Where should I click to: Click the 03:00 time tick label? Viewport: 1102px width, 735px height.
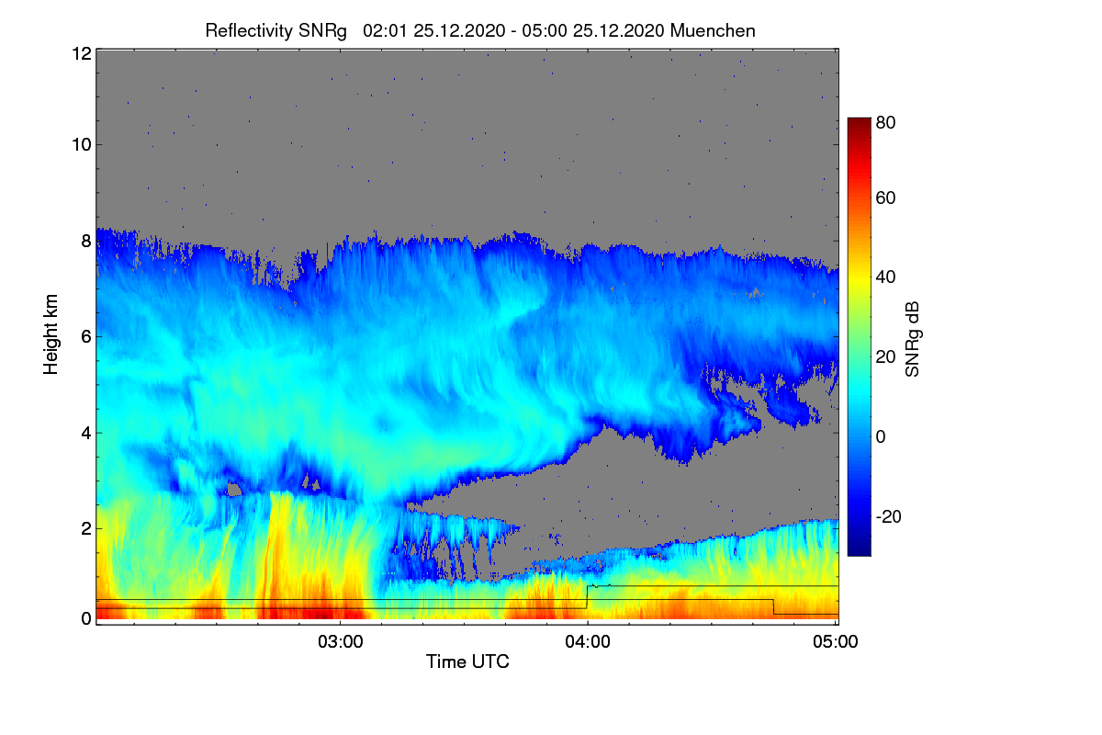click(341, 640)
